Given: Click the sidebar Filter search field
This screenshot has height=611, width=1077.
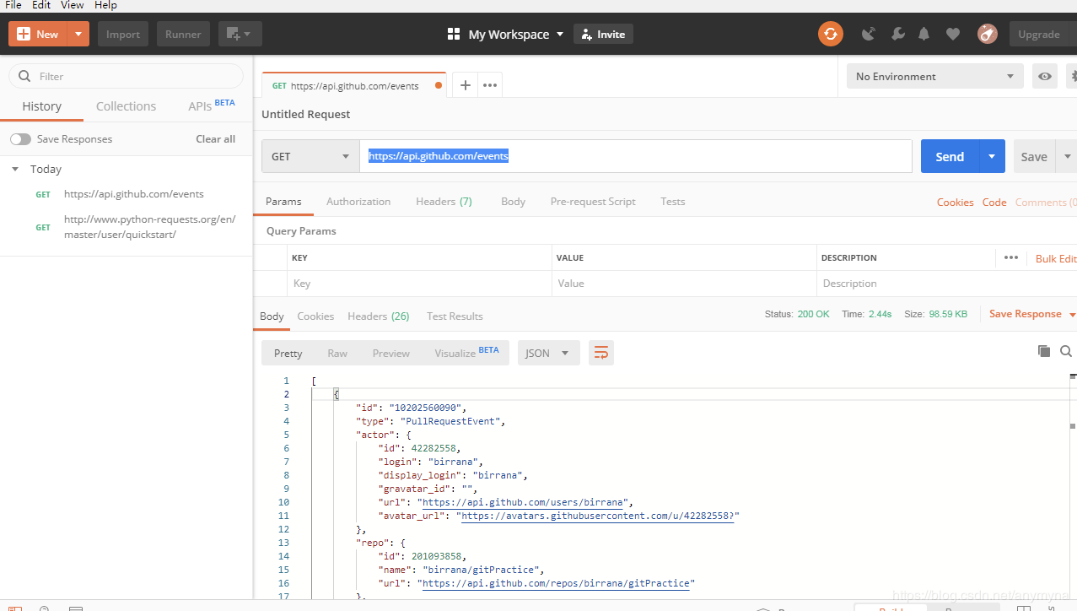Looking at the screenshot, I should click(126, 76).
